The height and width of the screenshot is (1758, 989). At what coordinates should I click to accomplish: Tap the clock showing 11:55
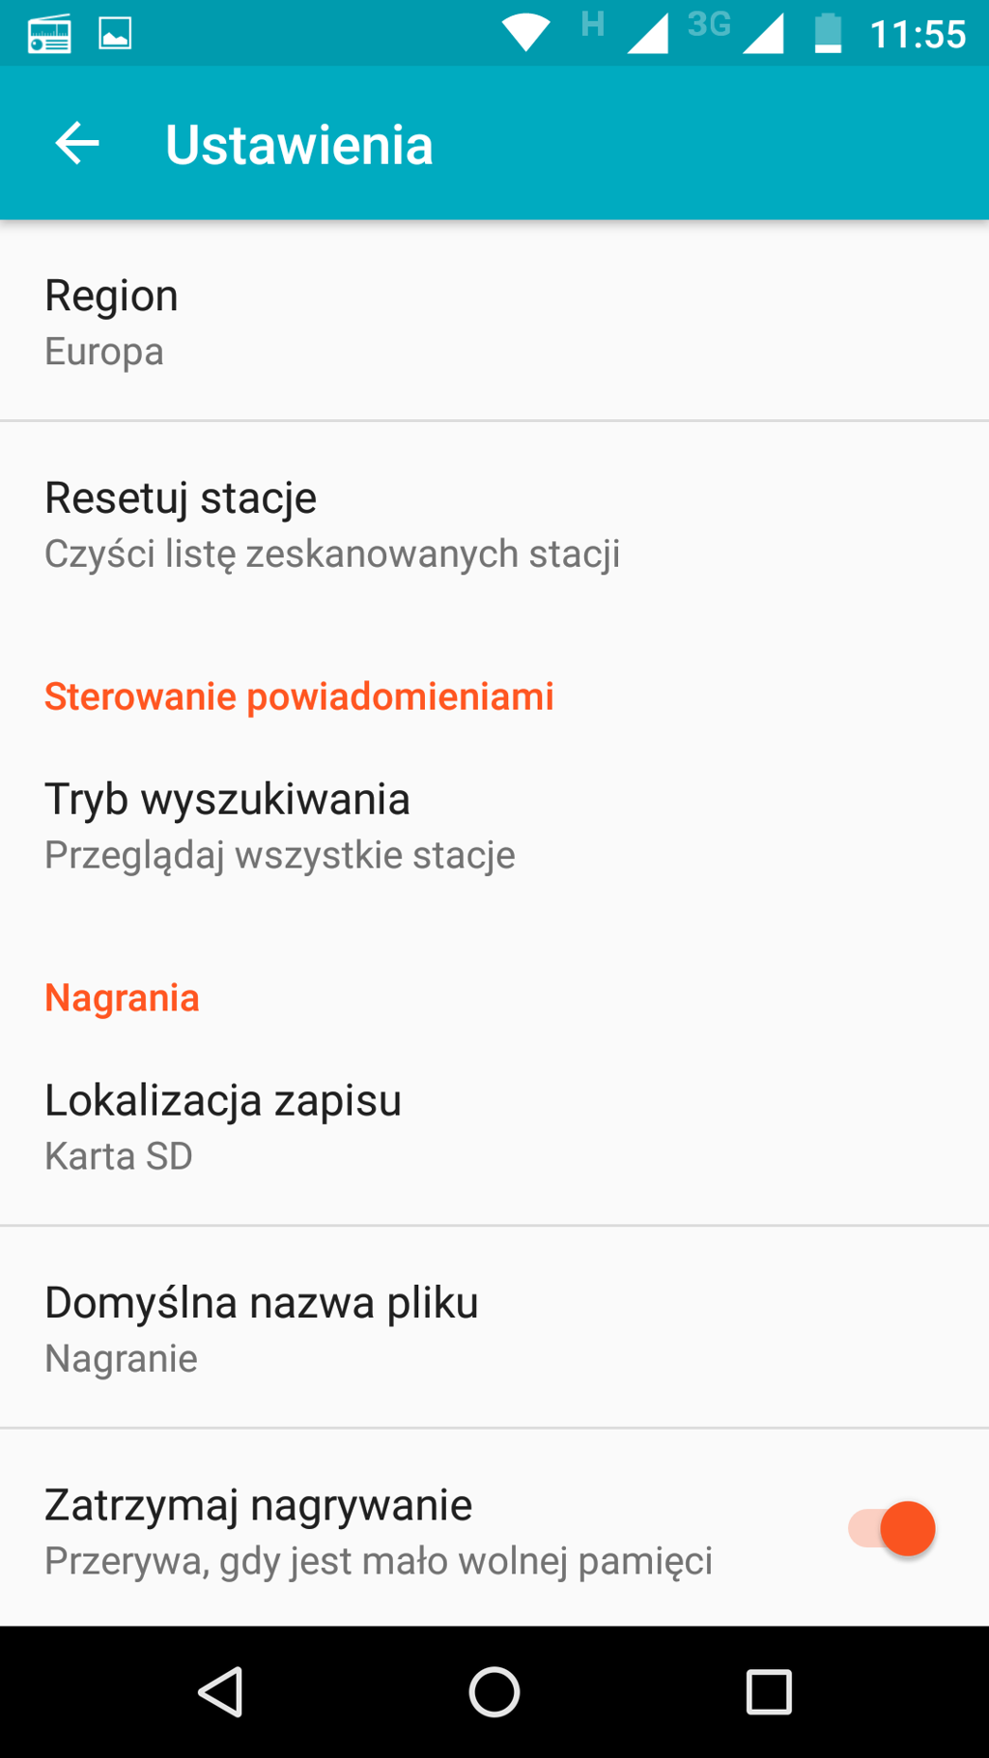[918, 35]
